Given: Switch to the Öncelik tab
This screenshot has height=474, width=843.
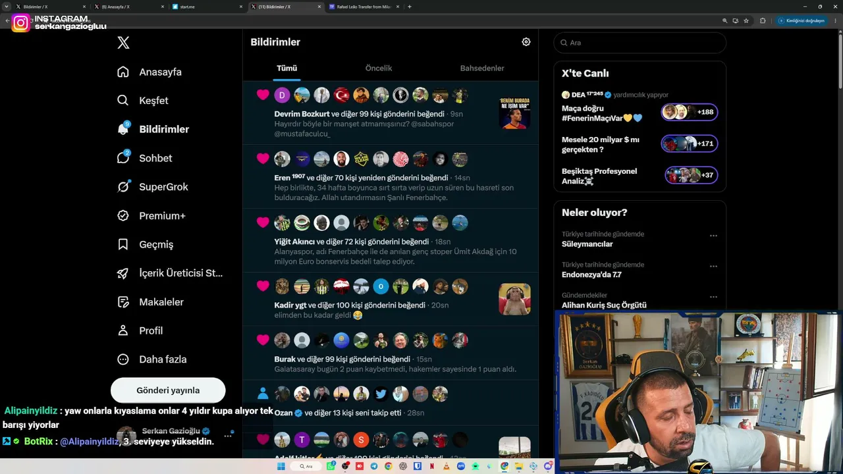Looking at the screenshot, I should tap(379, 68).
